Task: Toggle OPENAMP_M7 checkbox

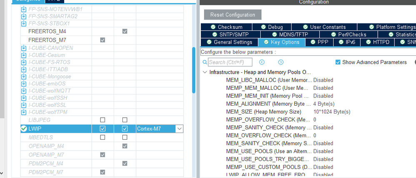Action: pos(102,154)
